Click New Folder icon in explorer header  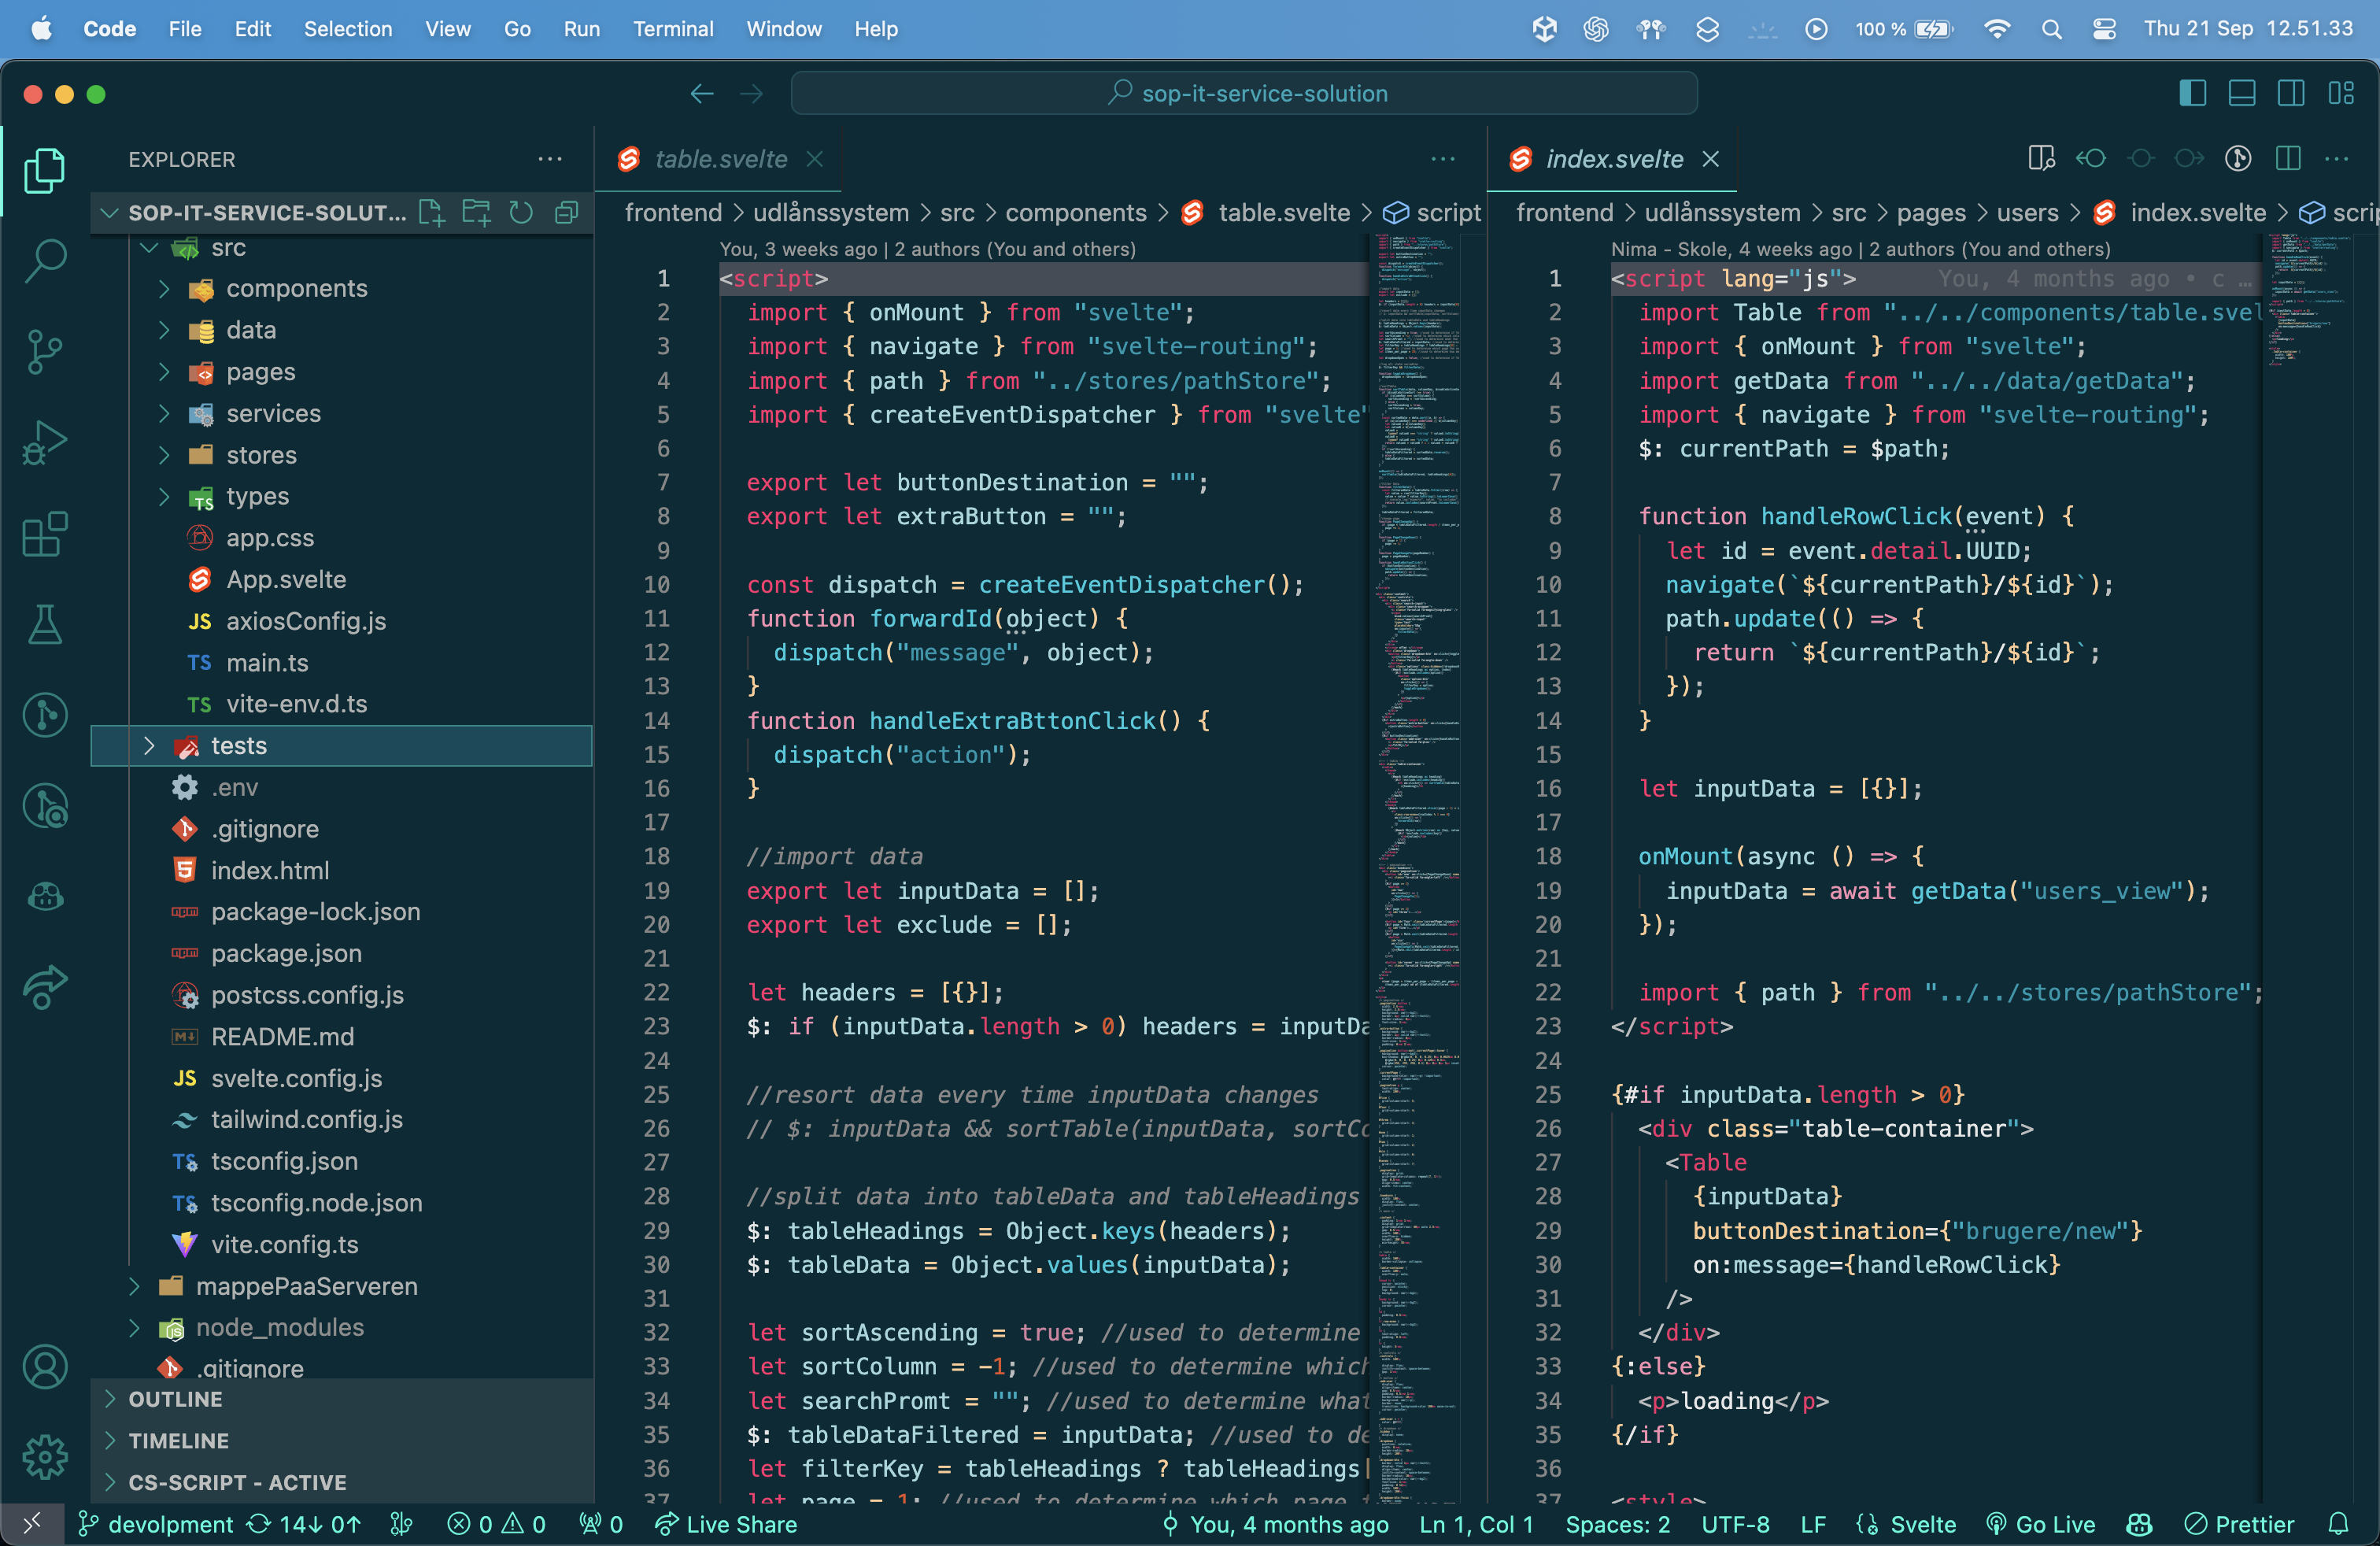click(477, 212)
